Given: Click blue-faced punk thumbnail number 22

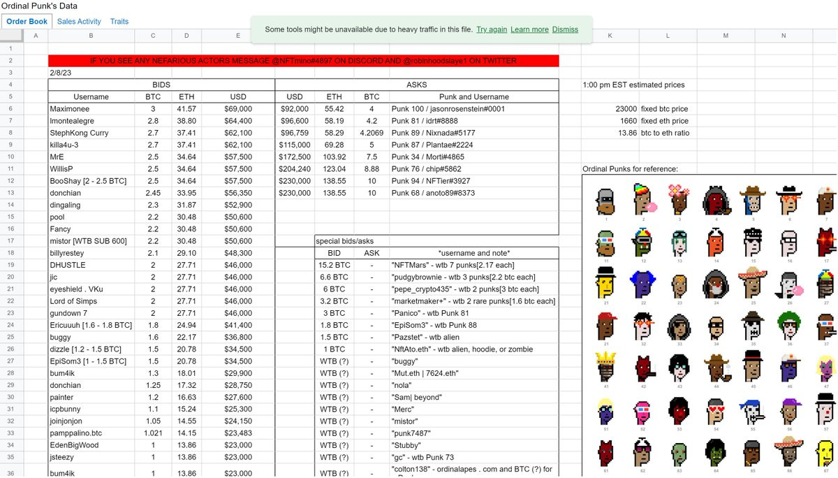Looking at the screenshot, I should tap(643, 285).
